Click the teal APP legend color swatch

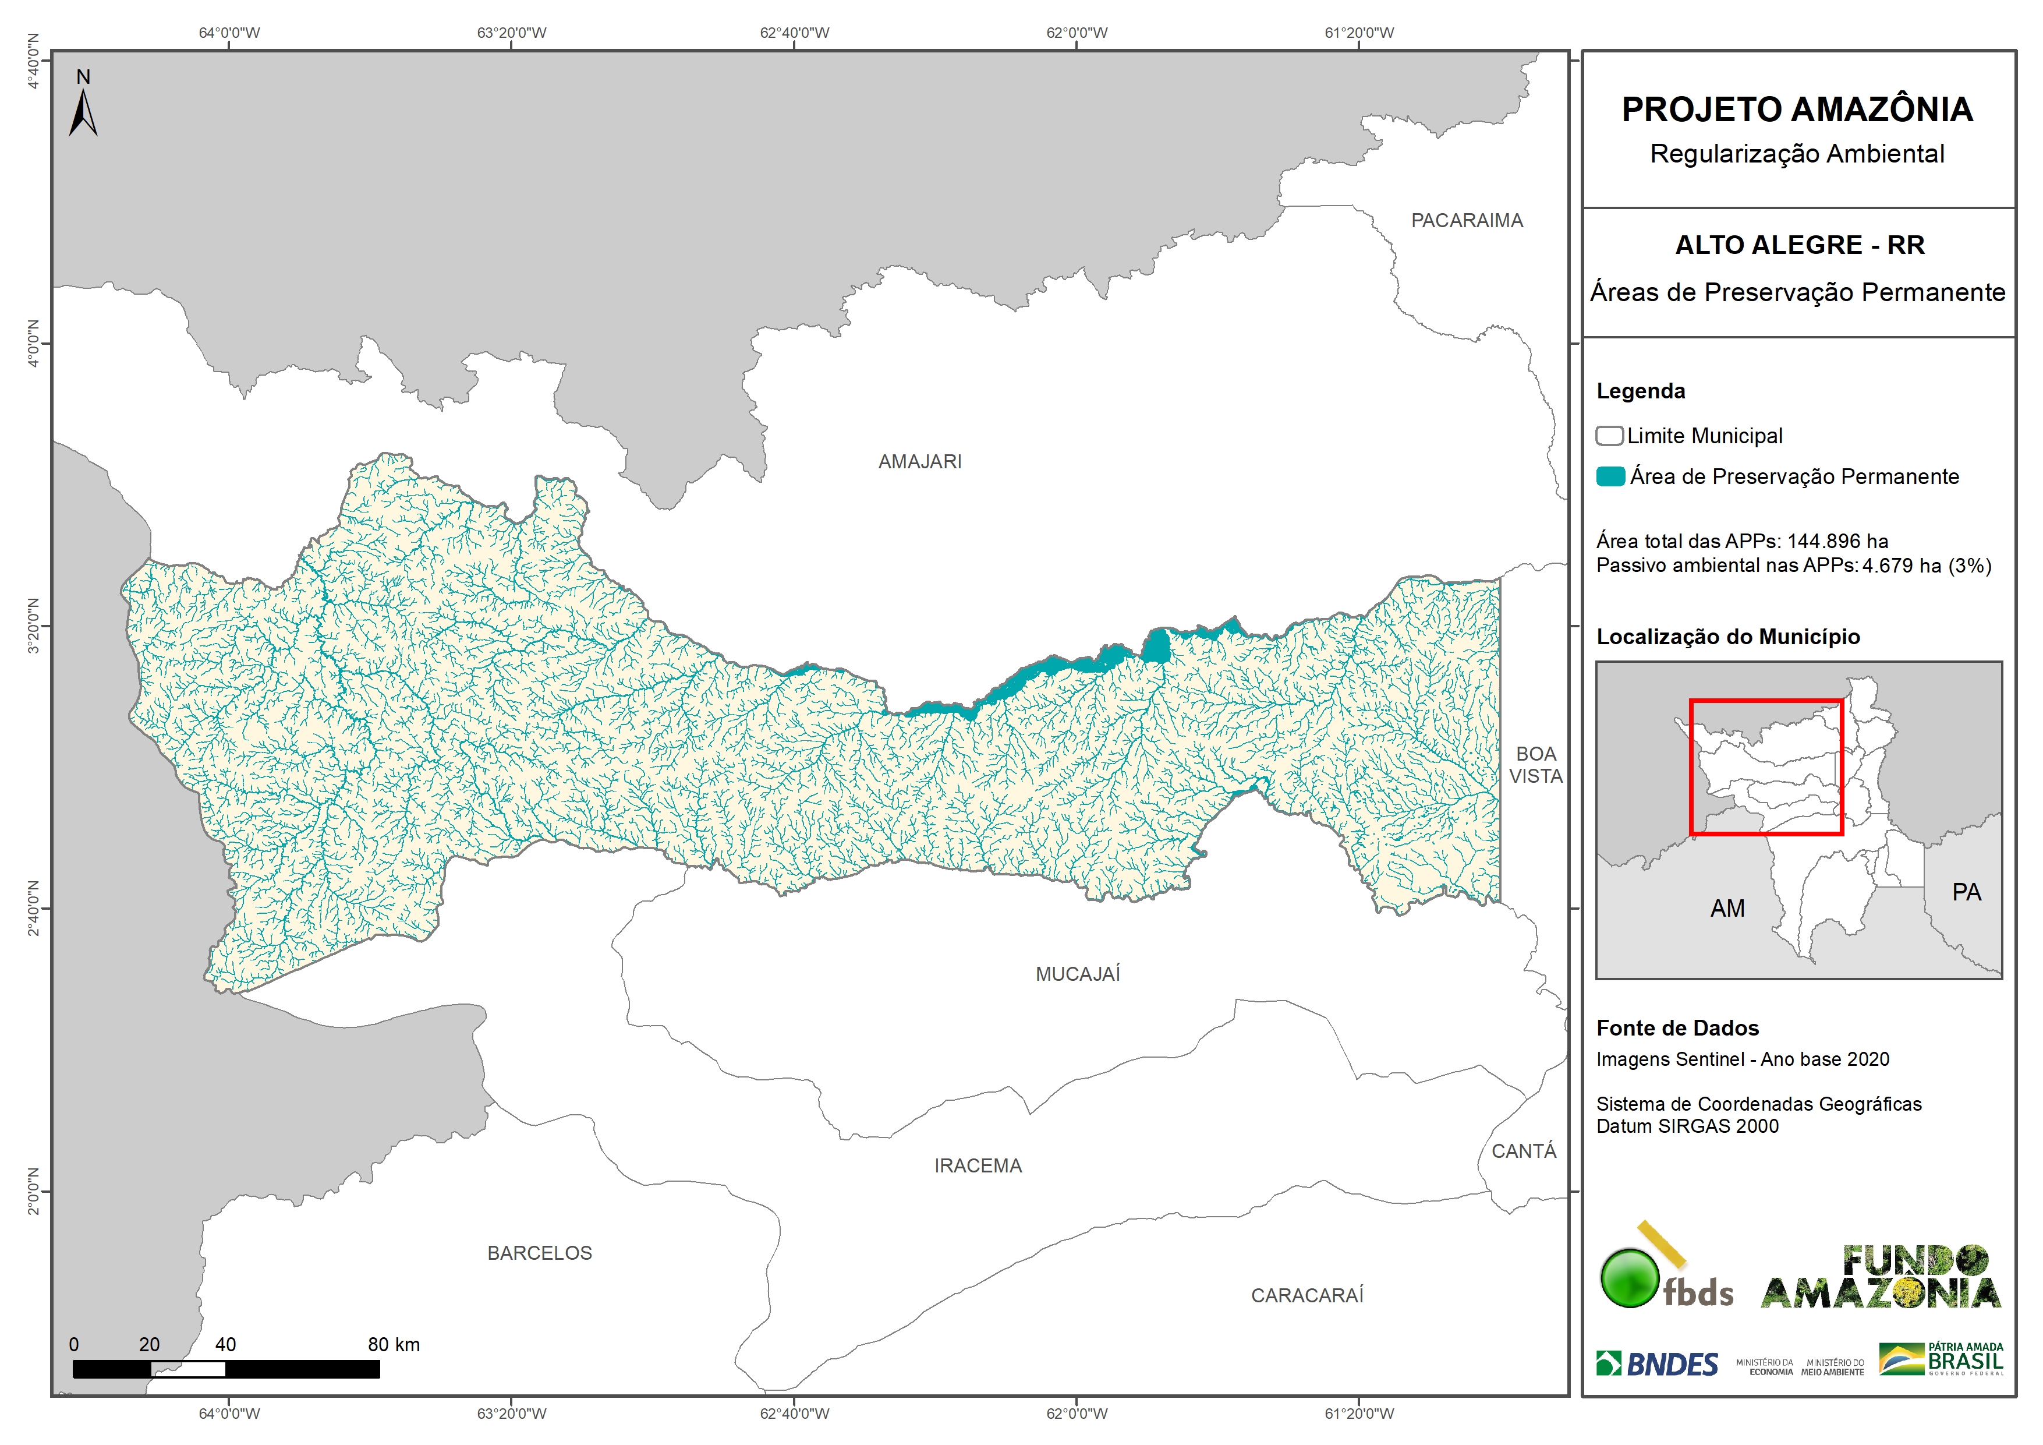[x=1610, y=476]
